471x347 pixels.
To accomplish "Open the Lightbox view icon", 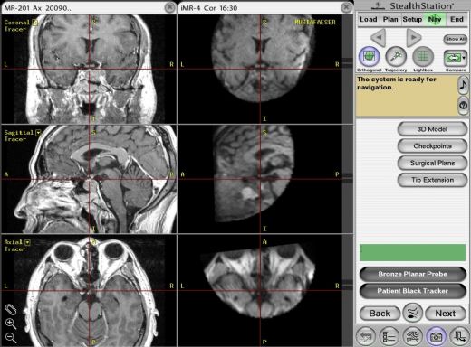I will click(423, 57).
